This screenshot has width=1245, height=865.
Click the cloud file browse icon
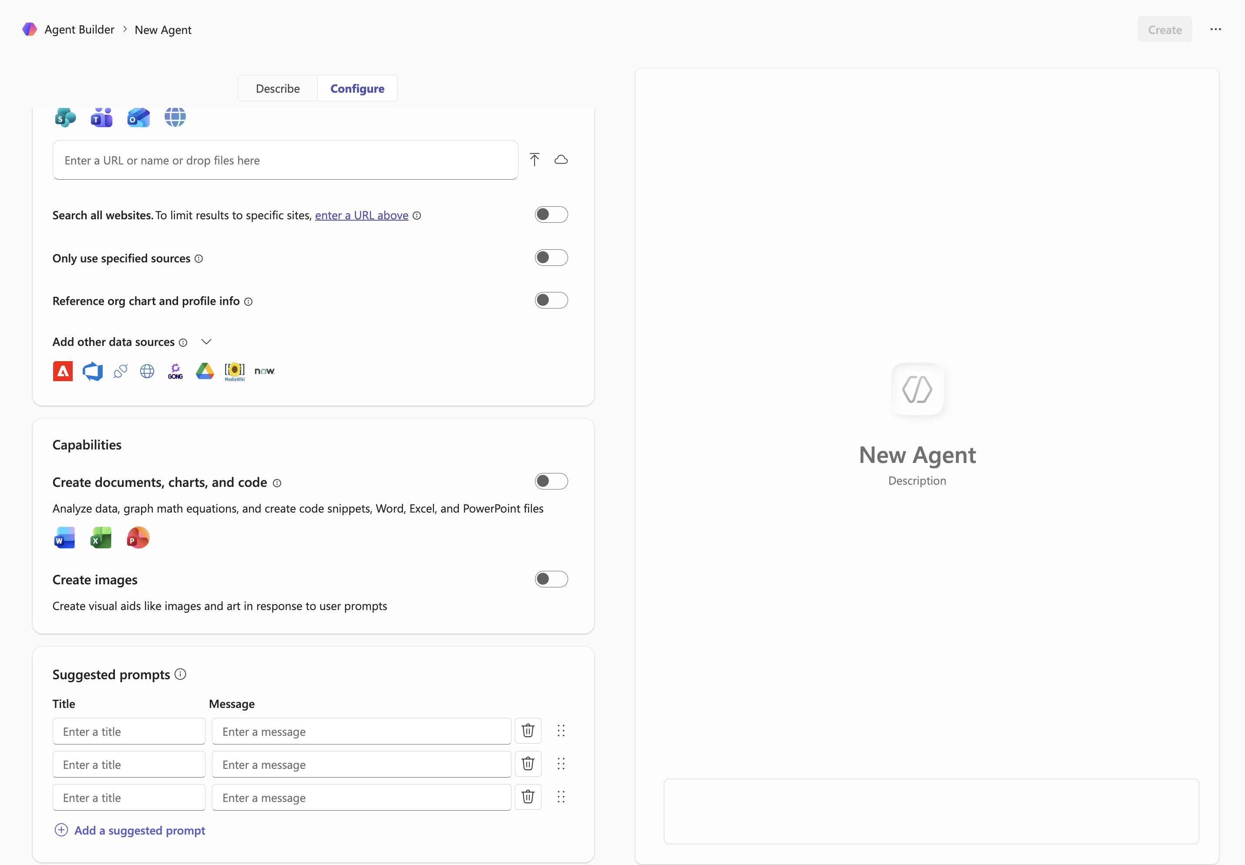click(561, 159)
